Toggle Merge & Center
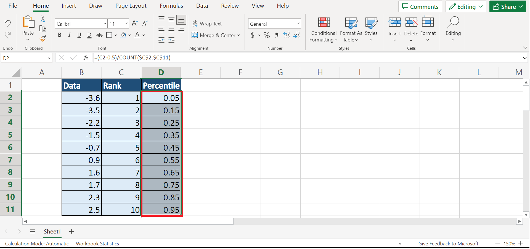 point(216,35)
